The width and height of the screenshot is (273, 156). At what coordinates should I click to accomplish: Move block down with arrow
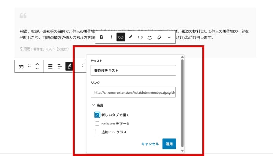click(37, 68)
